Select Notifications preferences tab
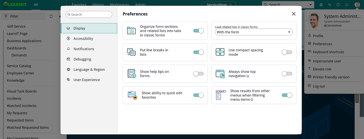 (x=89, y=49)
